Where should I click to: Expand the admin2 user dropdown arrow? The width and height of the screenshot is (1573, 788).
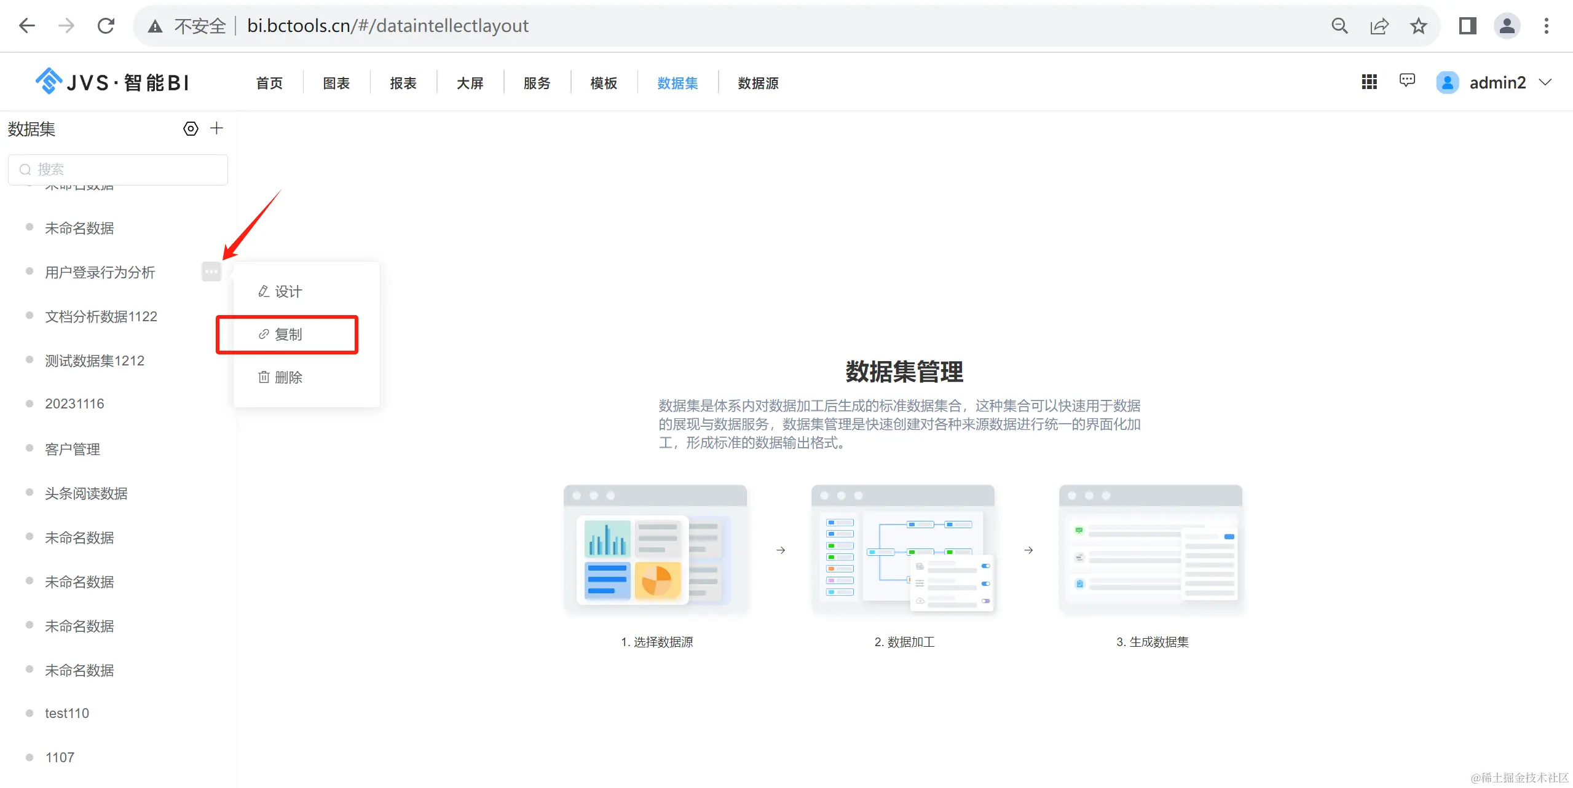click(1545, 82)
